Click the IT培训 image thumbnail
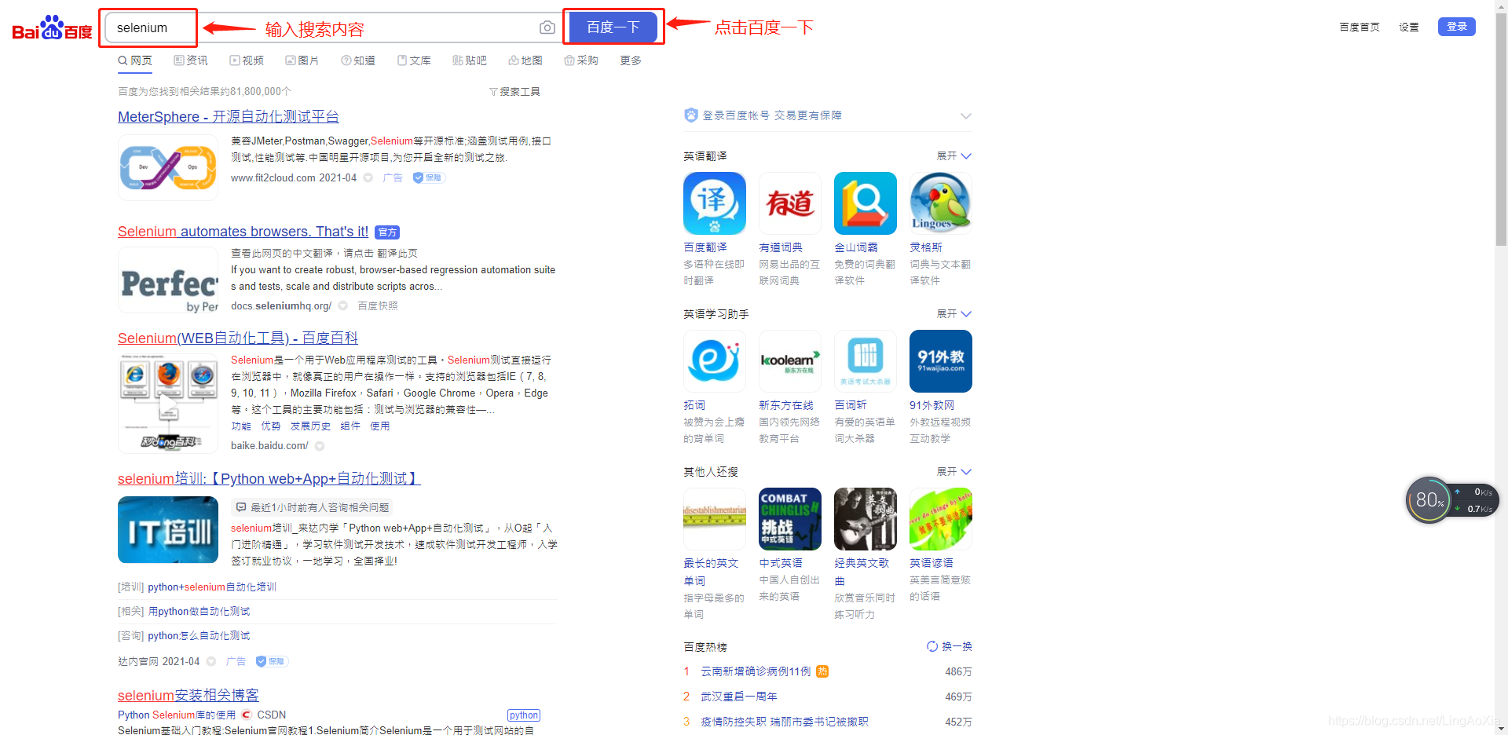This screenshot has width=1508, height=735. (168, 530)
